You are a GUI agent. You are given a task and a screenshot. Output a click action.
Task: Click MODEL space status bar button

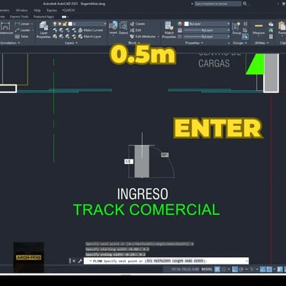click(x=207, y=269)
